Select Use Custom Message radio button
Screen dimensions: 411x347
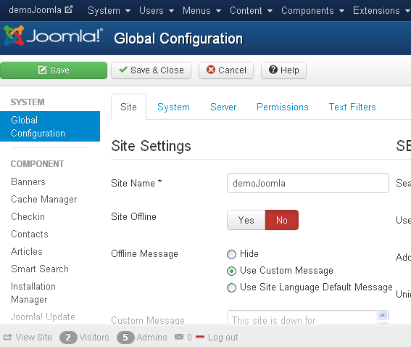tap(231, 271)
